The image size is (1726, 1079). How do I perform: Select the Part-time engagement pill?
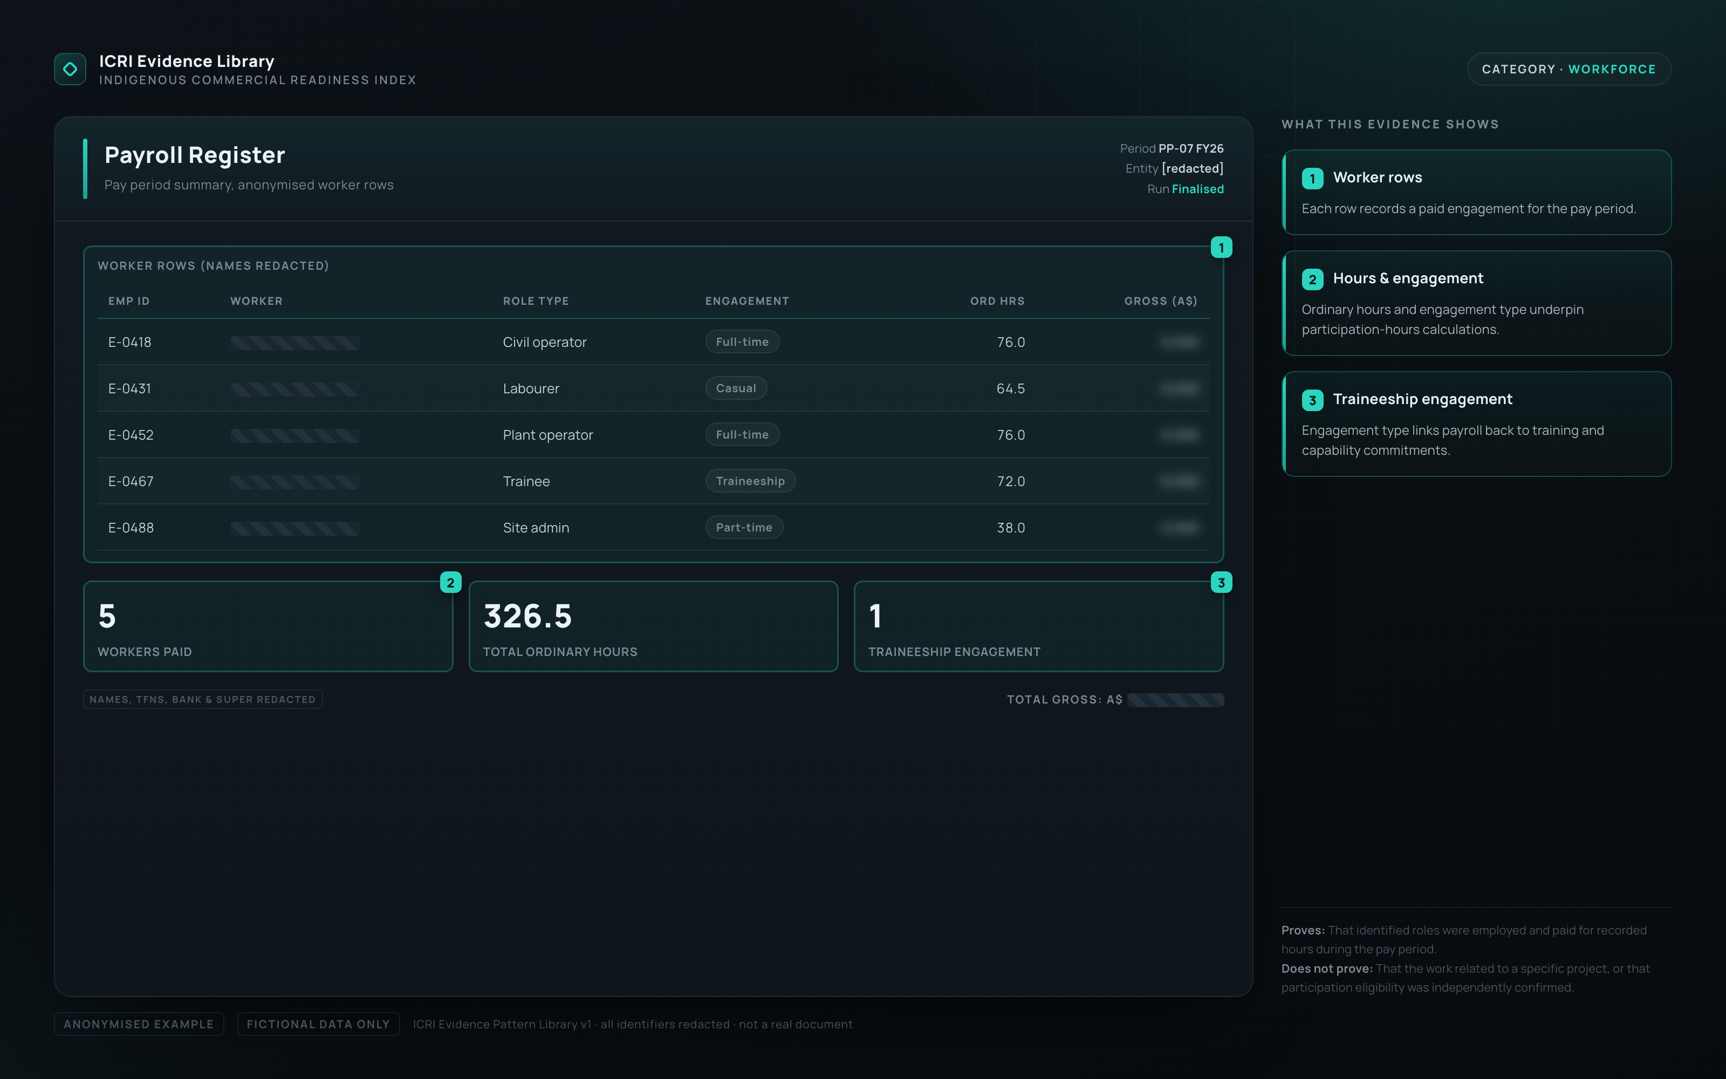744,528
